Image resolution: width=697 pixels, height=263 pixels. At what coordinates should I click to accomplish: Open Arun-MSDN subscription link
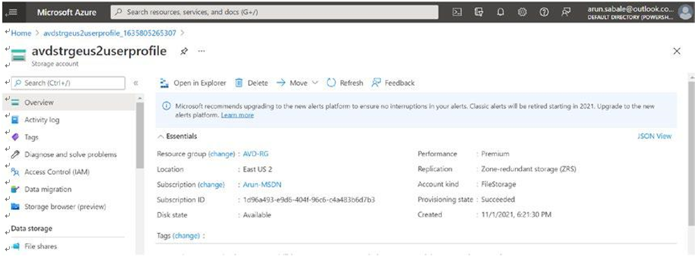(x=262, y=184)
